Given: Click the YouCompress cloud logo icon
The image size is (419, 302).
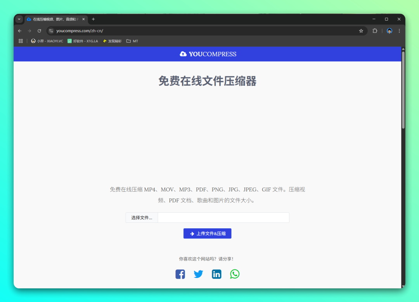Looking at the screenshot, I should click(183, 54).
